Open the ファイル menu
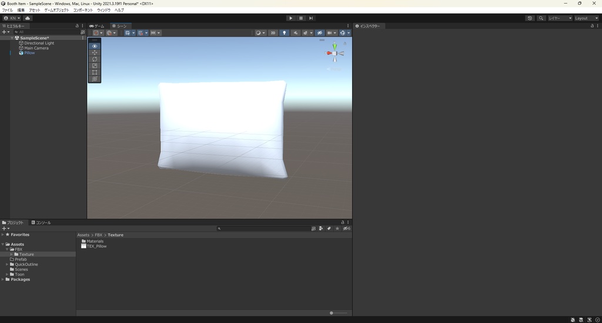 [x=7, y=10]
